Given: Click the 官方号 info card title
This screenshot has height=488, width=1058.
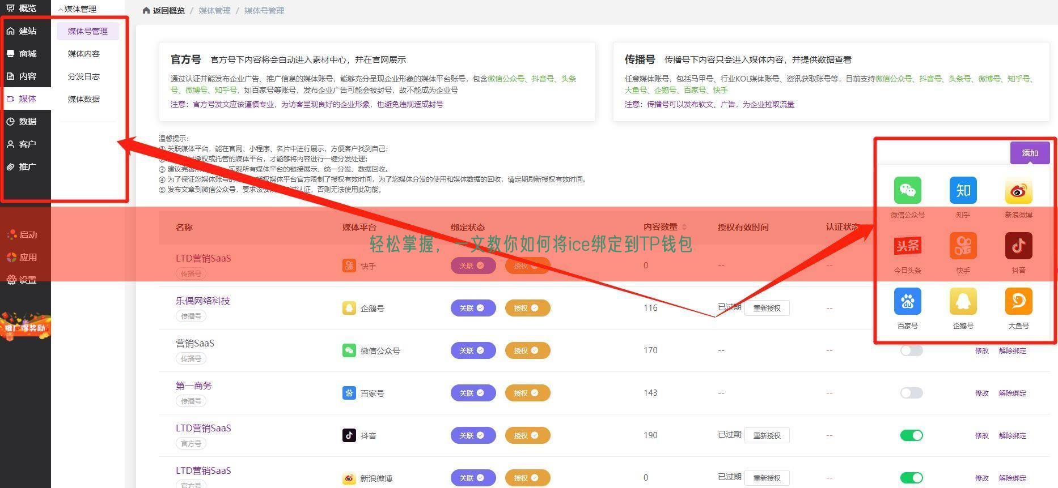Looking at the screenshot, I should click(186, 59).
